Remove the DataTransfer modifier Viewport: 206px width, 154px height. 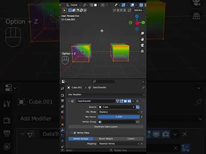point(137,101)
